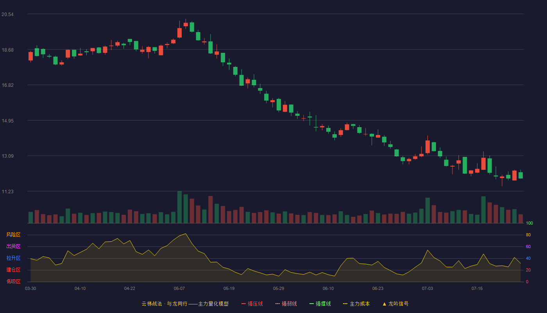Screen dimensions: 547x313
Task: Toggle the 强撑线 legend entry
Action: [x=320, y=304]
